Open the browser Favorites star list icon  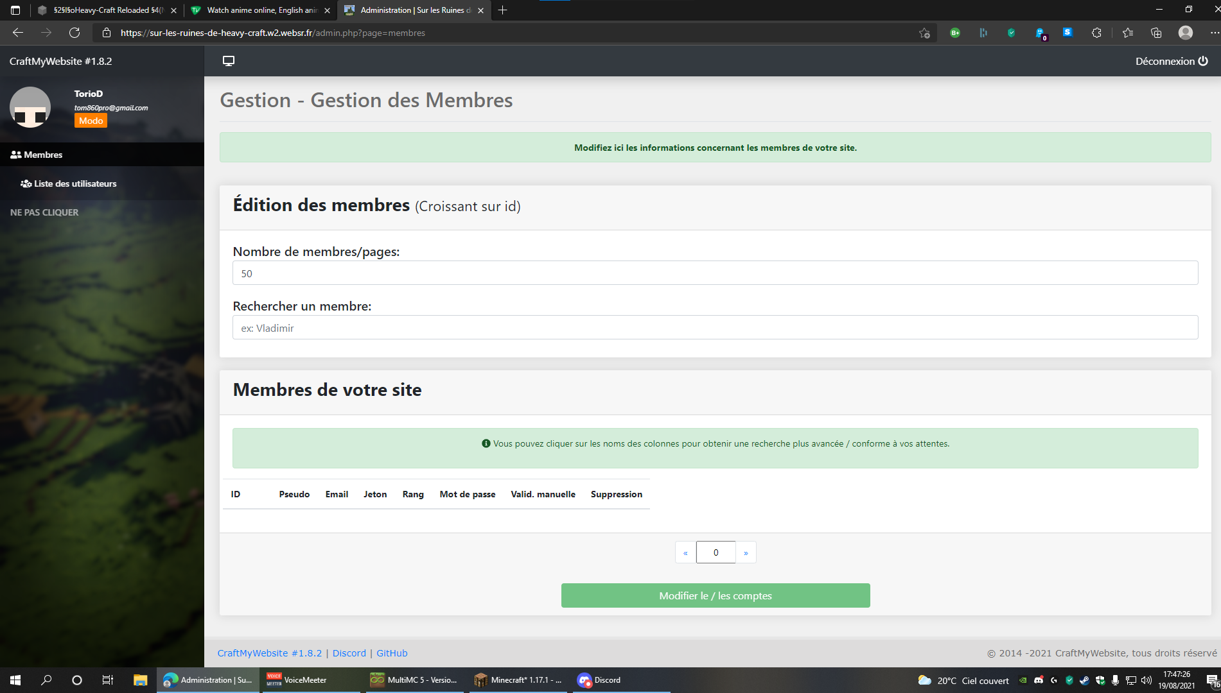1127,33
